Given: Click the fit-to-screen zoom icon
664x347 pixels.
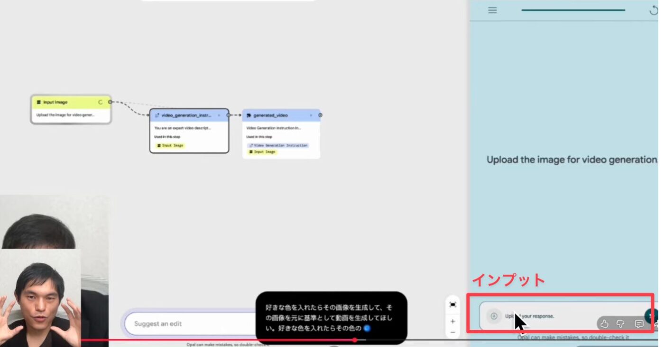Looking at the screenshot, I should [452, 304].
